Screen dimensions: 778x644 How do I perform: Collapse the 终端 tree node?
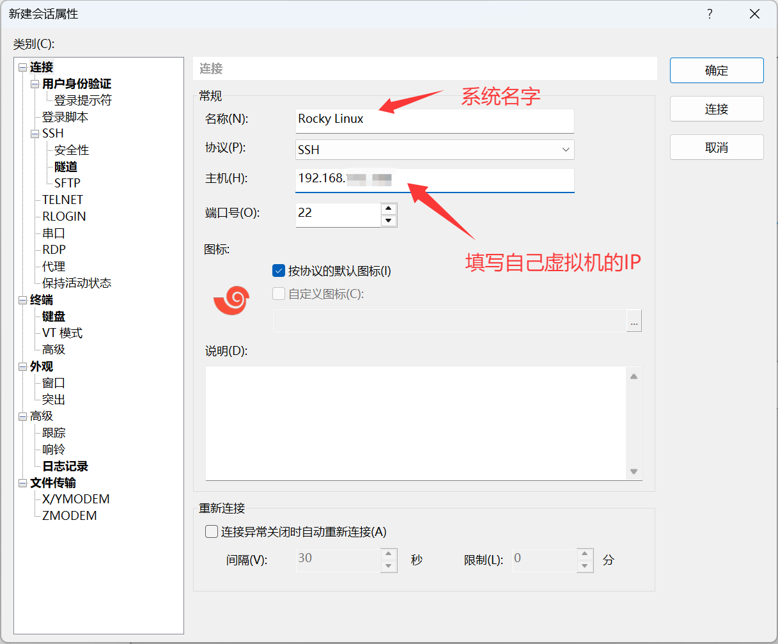23,301
